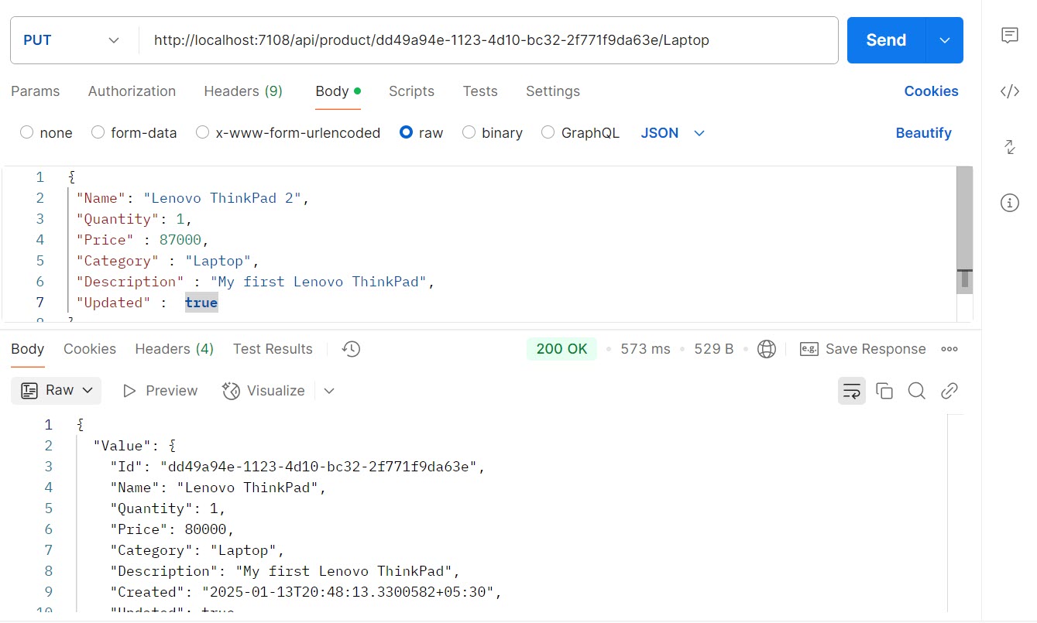Open more response actions menu

(x=949, y=349)
